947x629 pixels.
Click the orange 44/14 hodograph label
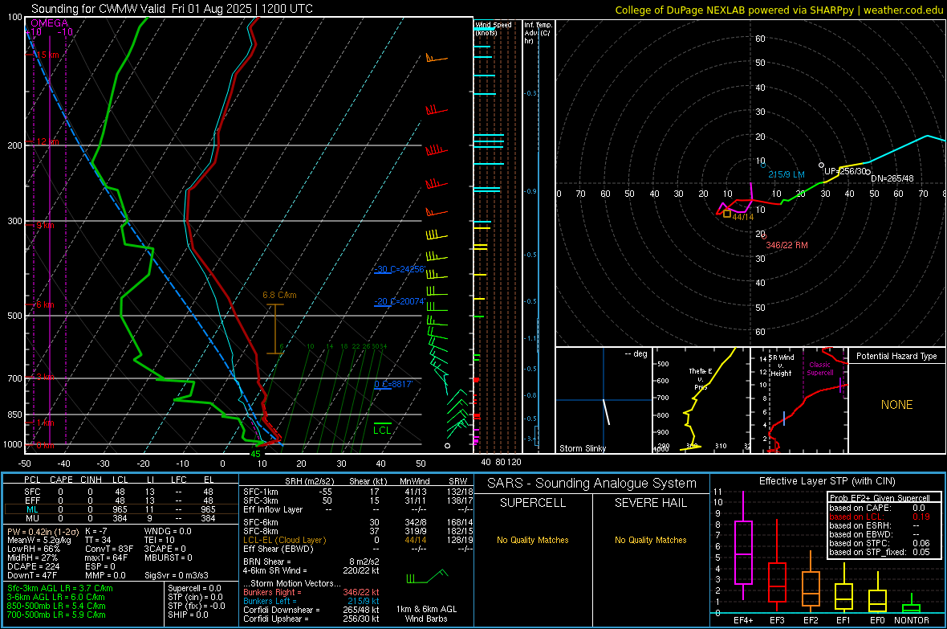[x=743, y=217]
